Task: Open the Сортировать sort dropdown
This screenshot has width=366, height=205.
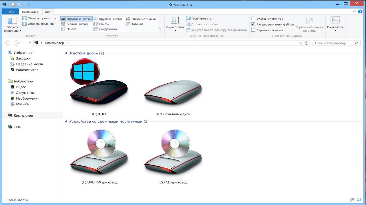Action: pyautogui.click(x=175, y=24)
